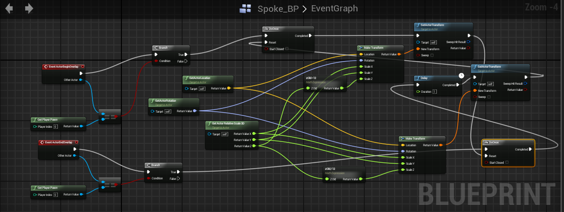The image size is (564, 212).
Task: Click New Transform pin on SetActorTransform wired to Delay
Action: [x=475, y=90]
